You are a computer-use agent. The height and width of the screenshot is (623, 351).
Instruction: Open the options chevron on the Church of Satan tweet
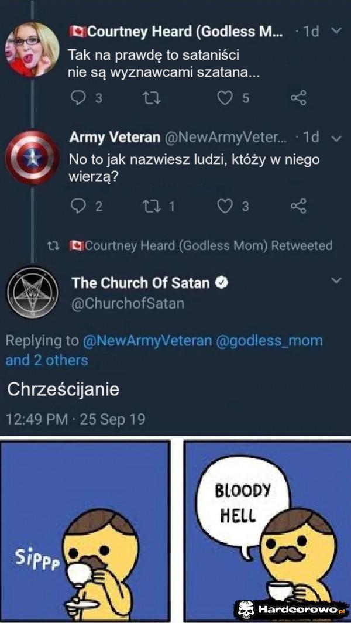(x=335, y=280)
